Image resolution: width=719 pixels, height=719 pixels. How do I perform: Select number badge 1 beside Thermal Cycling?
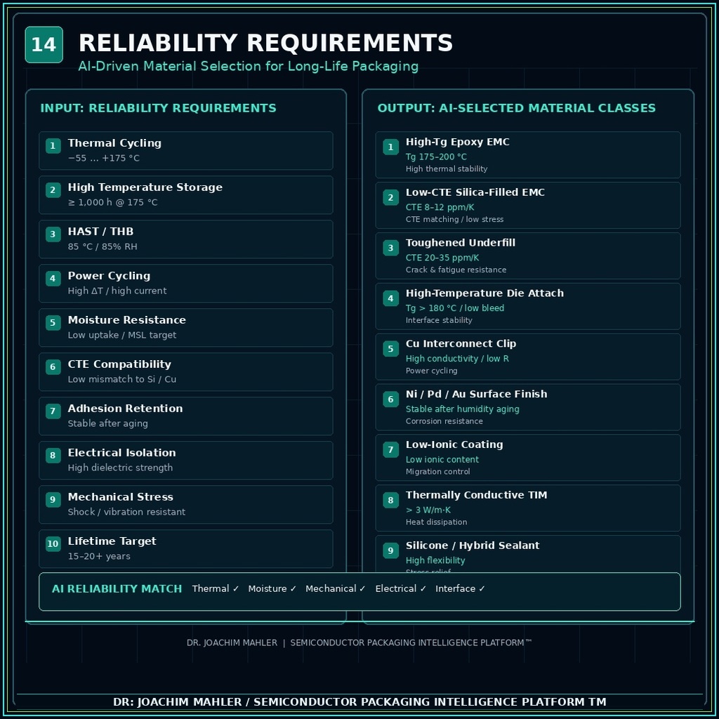coord(53,146)
